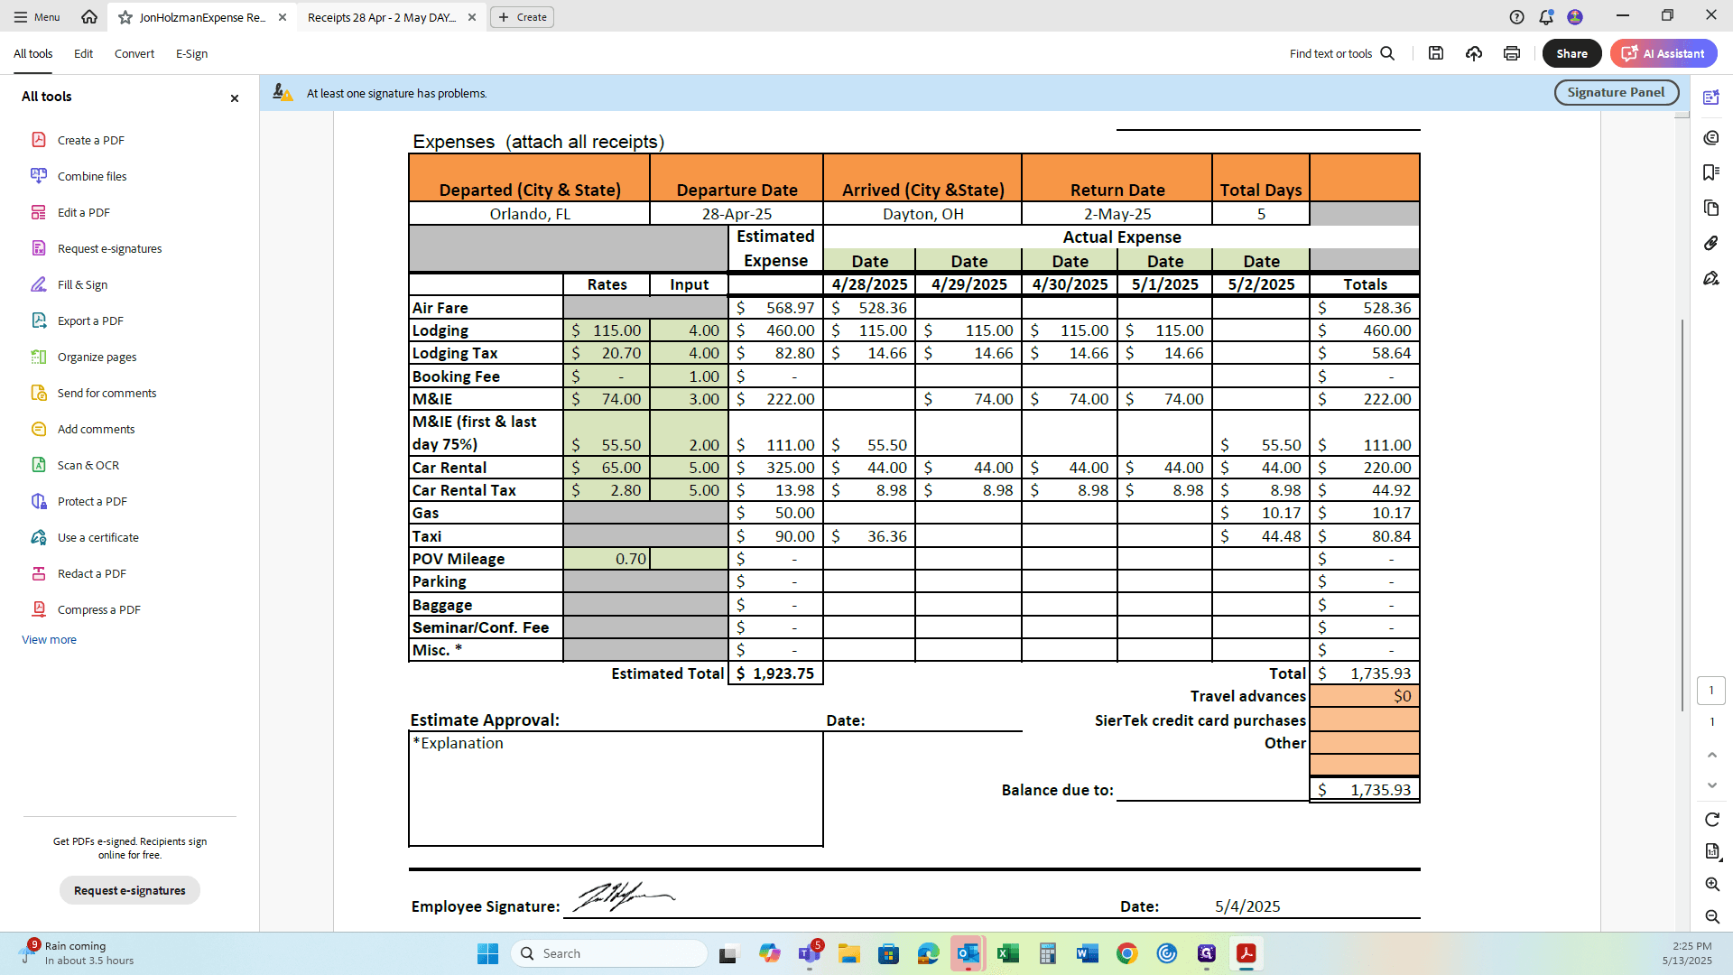Rotate the page view

click(1711, 819)
